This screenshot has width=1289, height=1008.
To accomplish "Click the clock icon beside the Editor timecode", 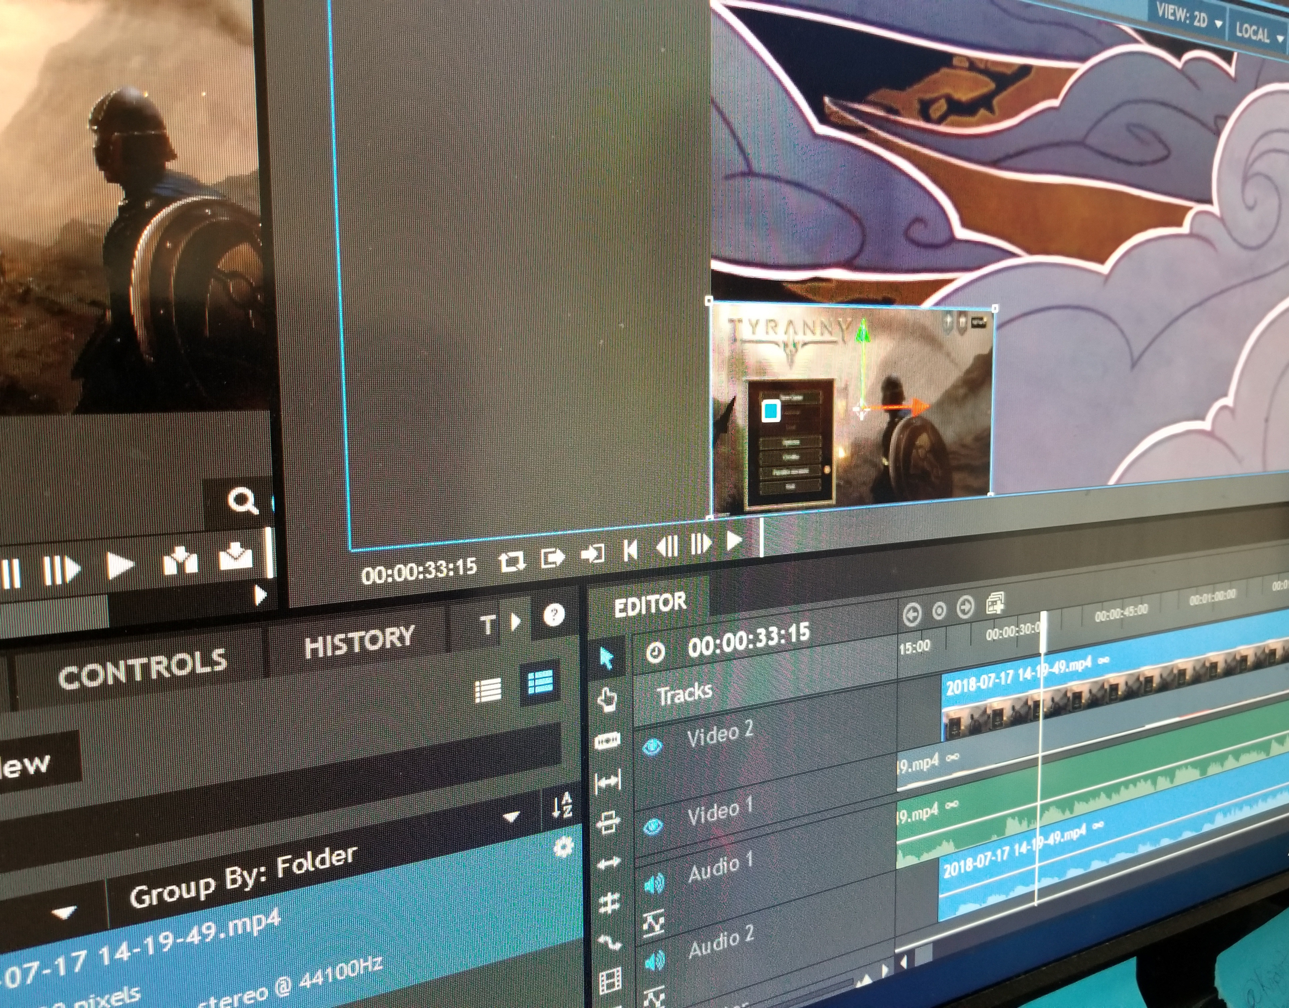I will [x=655, y=653].
